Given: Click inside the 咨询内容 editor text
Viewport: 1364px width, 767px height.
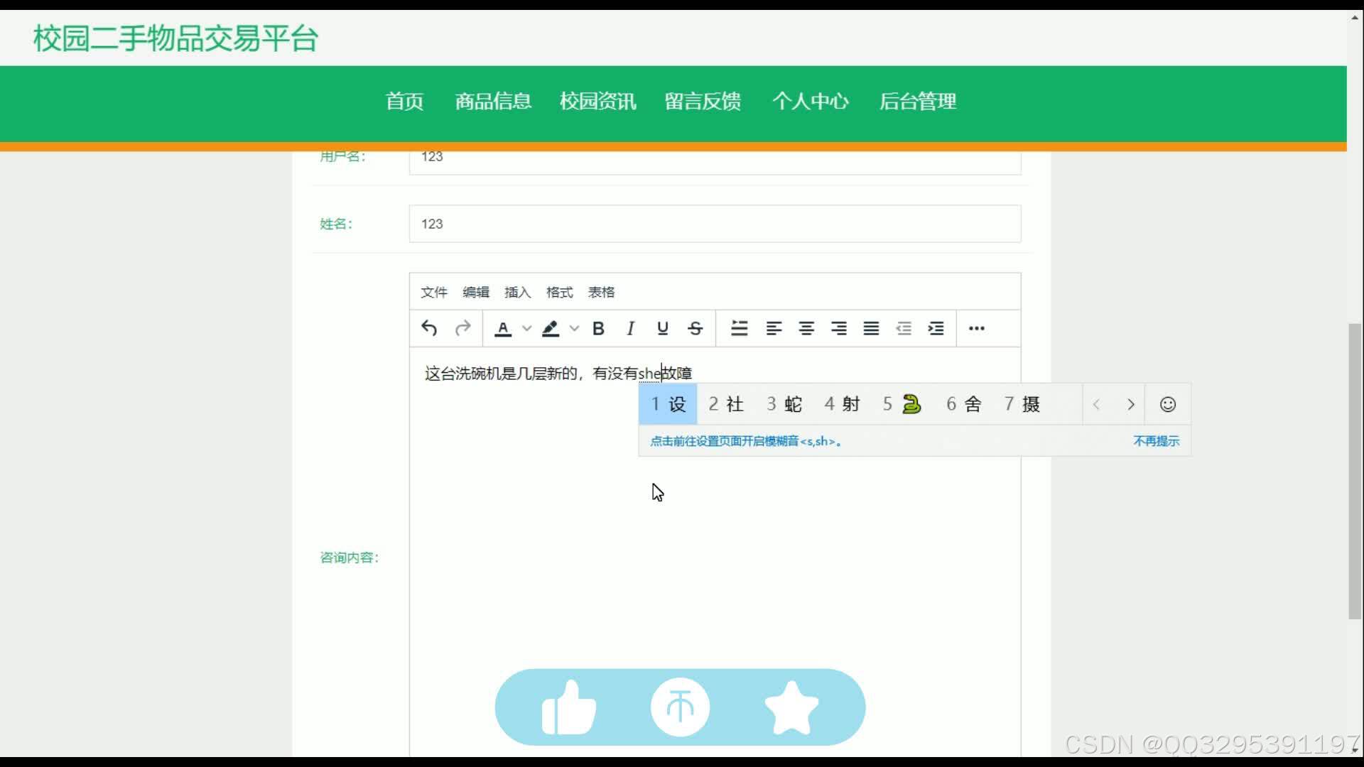Looking at the screenshot, I should [558, 373].
